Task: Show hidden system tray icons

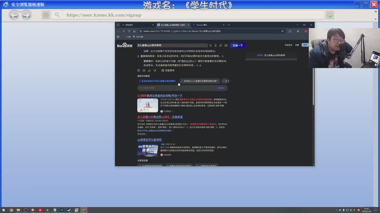Action: (x=336, y=210)
